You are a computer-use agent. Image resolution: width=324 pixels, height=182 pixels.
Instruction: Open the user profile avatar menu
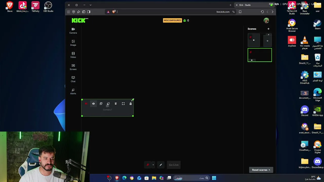(266, 20)
